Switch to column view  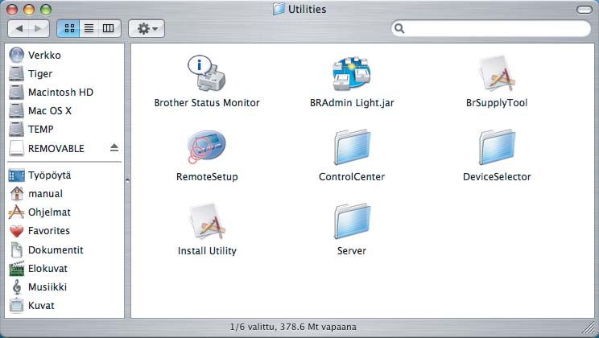click(x=109, y=29)
